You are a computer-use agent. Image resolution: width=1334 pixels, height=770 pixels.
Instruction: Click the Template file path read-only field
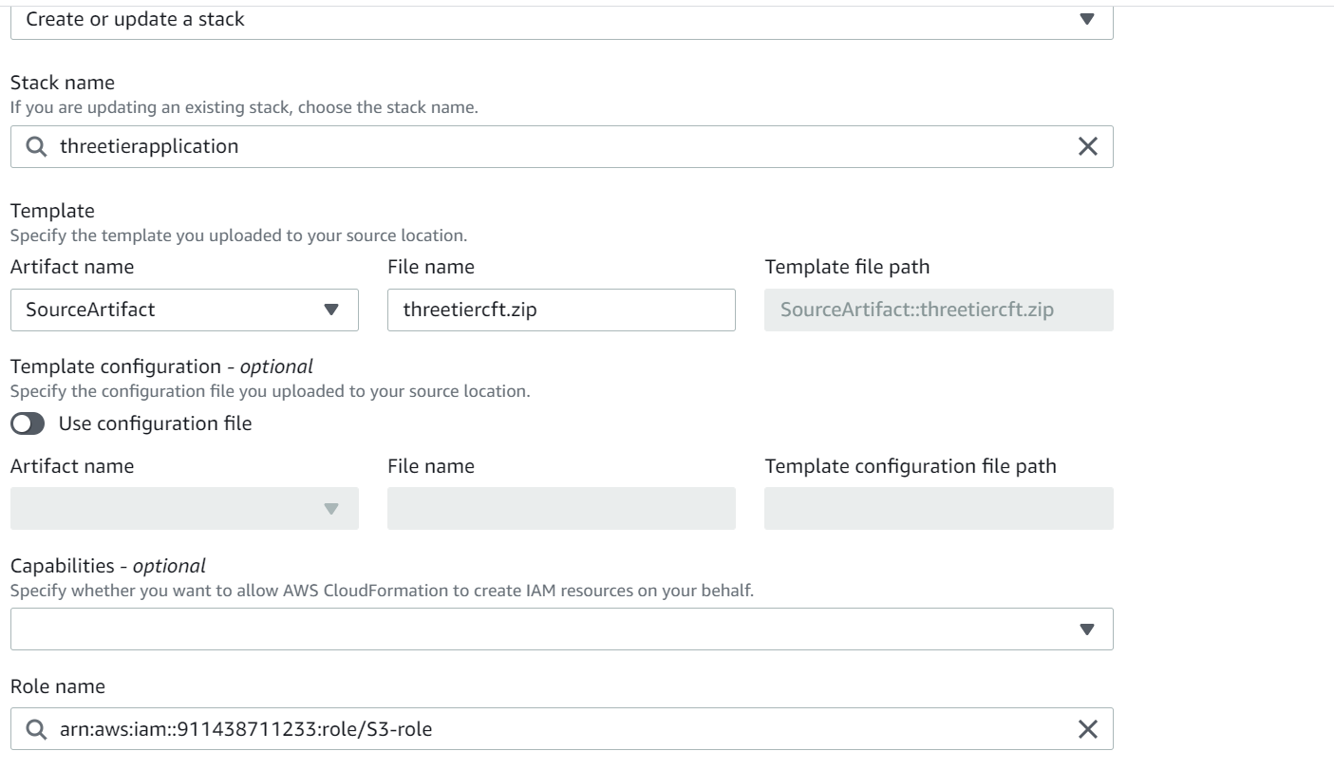coord(938,310)
